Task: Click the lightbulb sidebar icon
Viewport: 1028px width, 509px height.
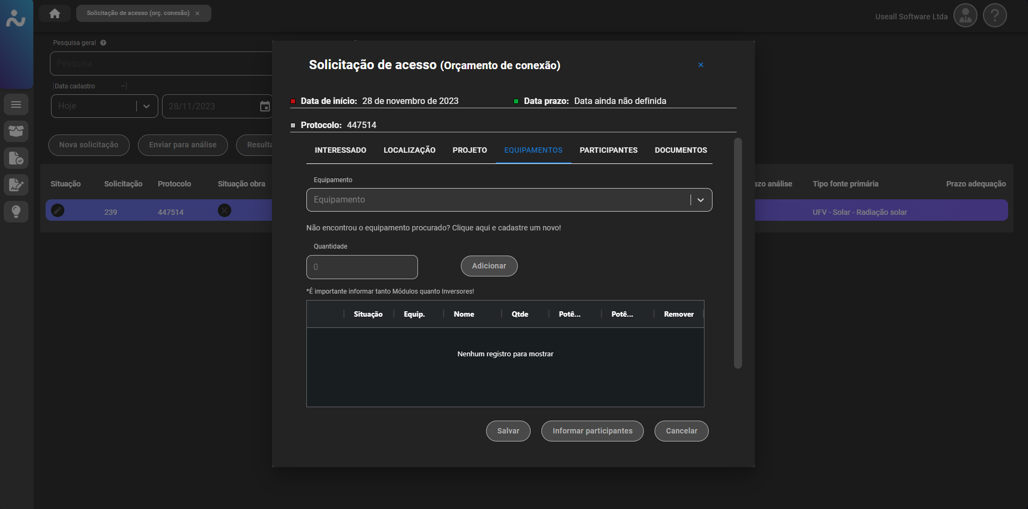Action: click(x=16, y=212)
